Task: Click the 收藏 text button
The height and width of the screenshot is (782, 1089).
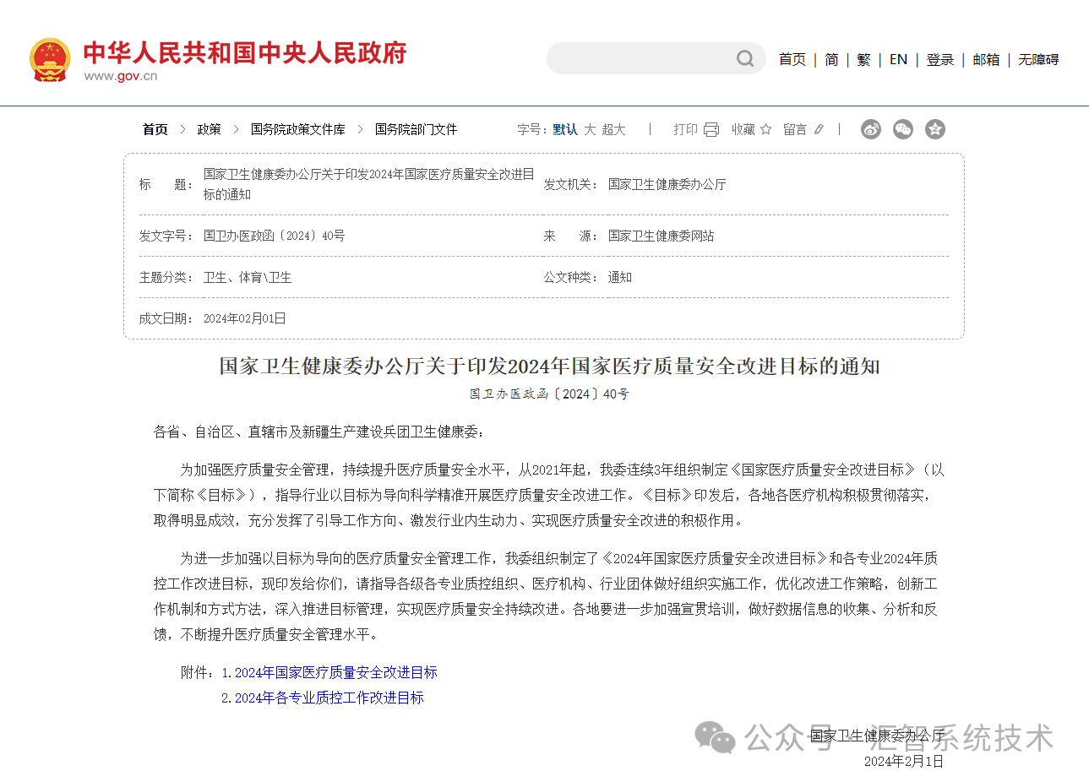Action: [x=743, y=129]
